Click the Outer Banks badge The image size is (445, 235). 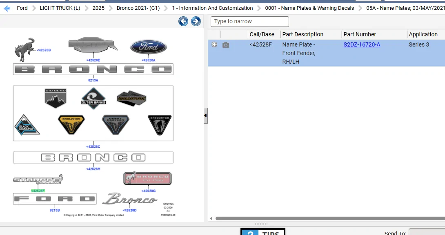93,98
